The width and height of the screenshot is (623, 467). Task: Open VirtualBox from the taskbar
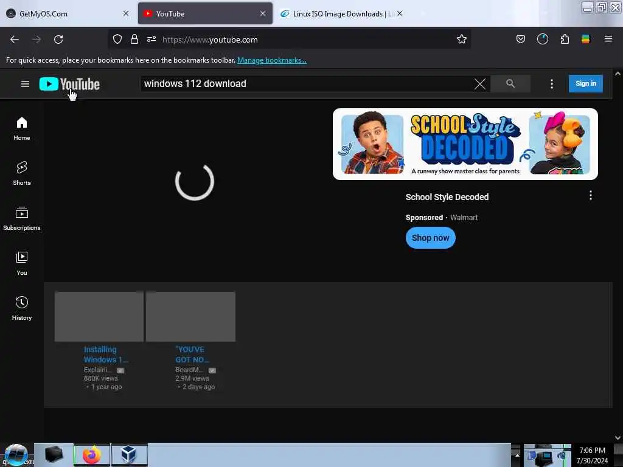(129, 455)
